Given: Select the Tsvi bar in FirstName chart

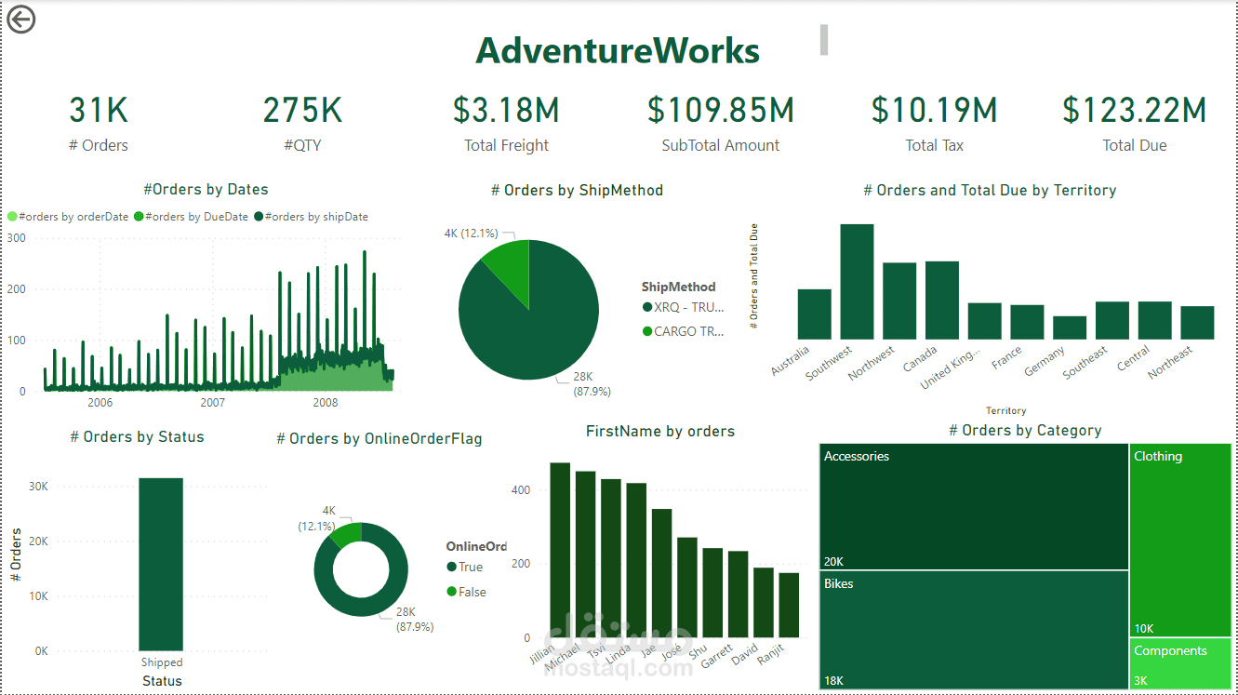Looking at the screenshot, I should [611, 558].
